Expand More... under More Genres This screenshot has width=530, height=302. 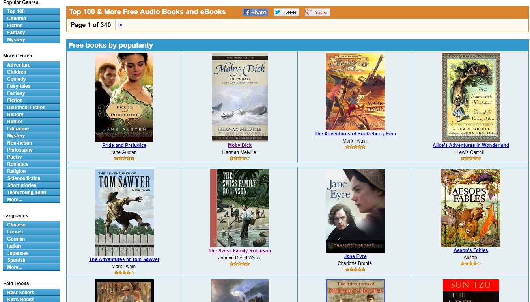pos(32,200)
